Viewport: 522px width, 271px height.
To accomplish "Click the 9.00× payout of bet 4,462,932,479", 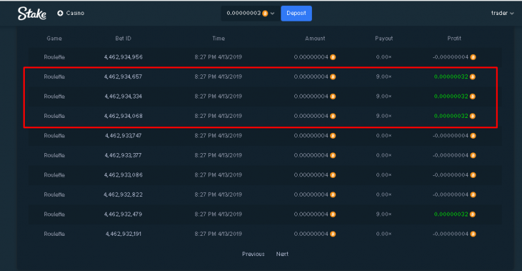I will pyautogui.click(x=384, y=214).
